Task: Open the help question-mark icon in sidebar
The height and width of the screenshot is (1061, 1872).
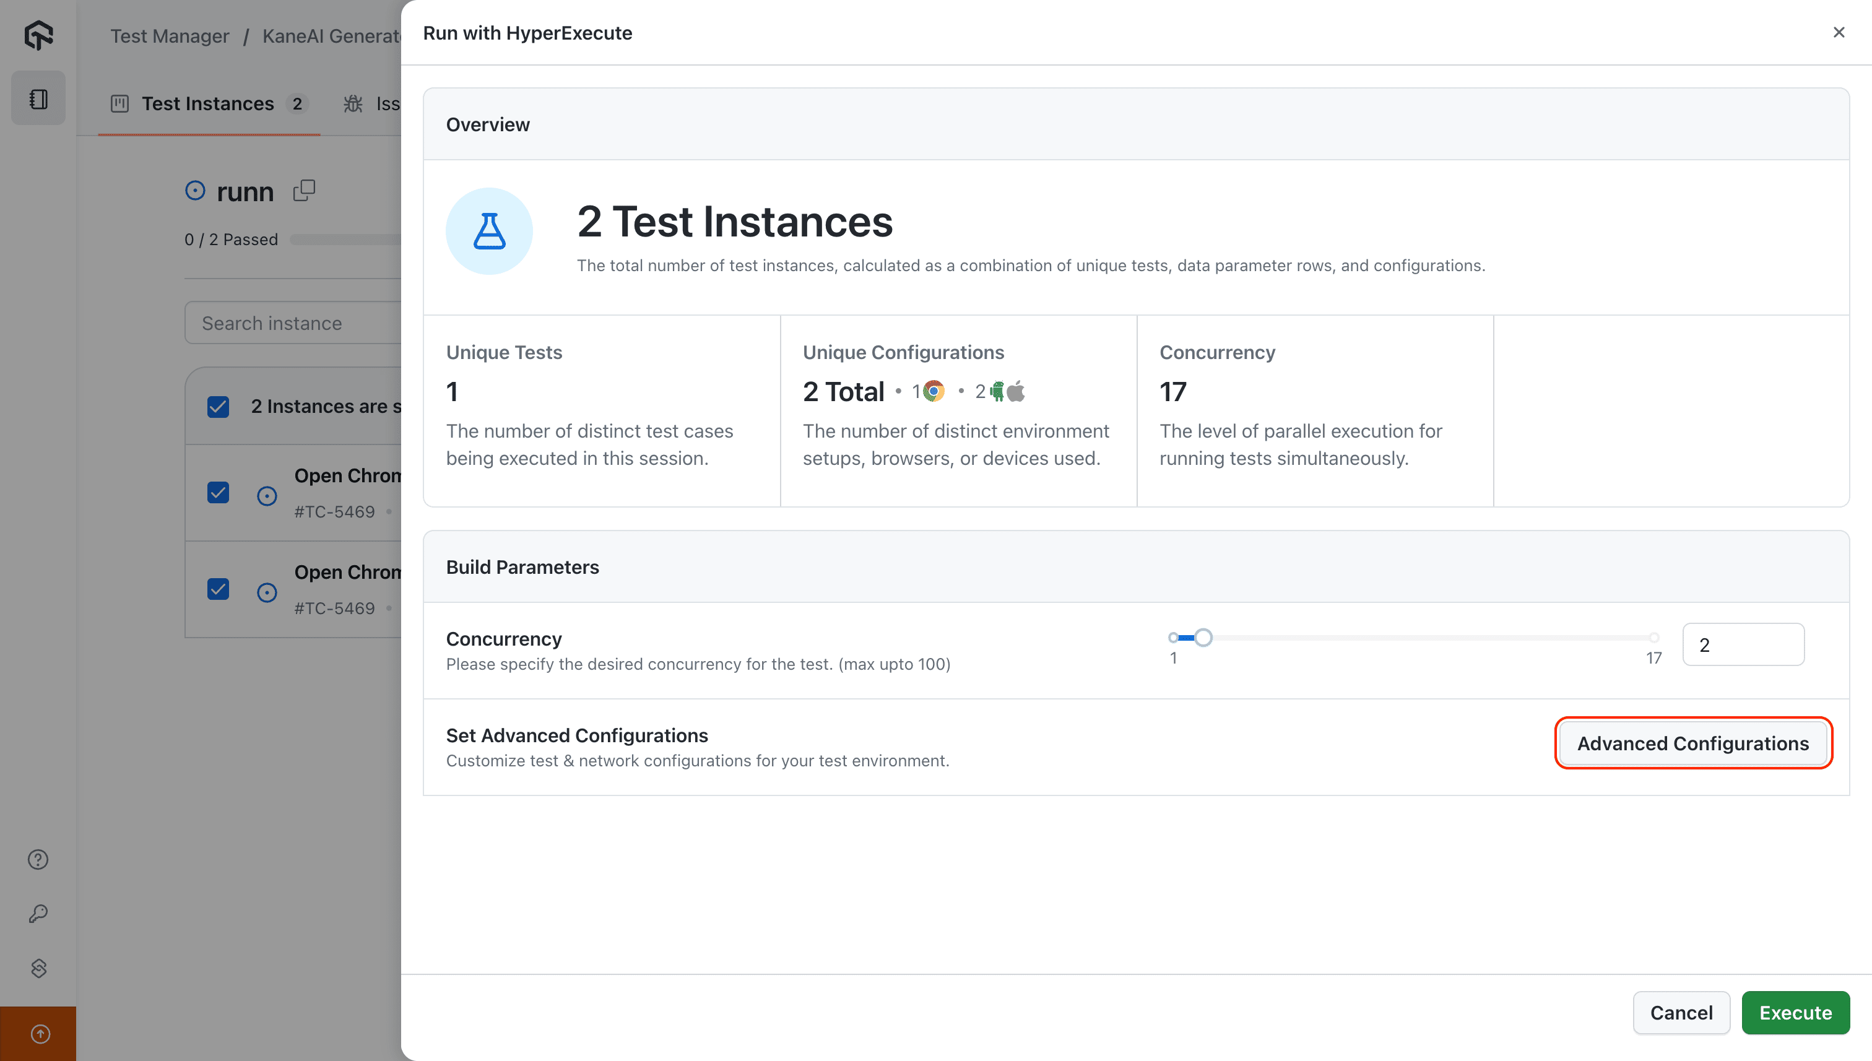Action: pyautogui.click(x=37, y=859)
